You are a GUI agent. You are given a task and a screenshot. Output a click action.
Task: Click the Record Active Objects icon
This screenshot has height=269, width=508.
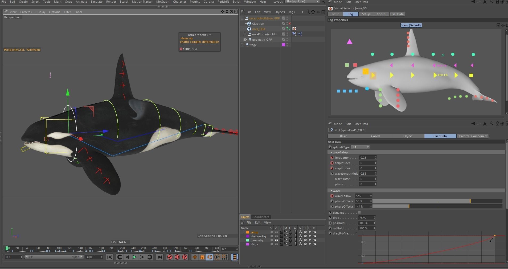pyautogui.click(x=170, y=257)
